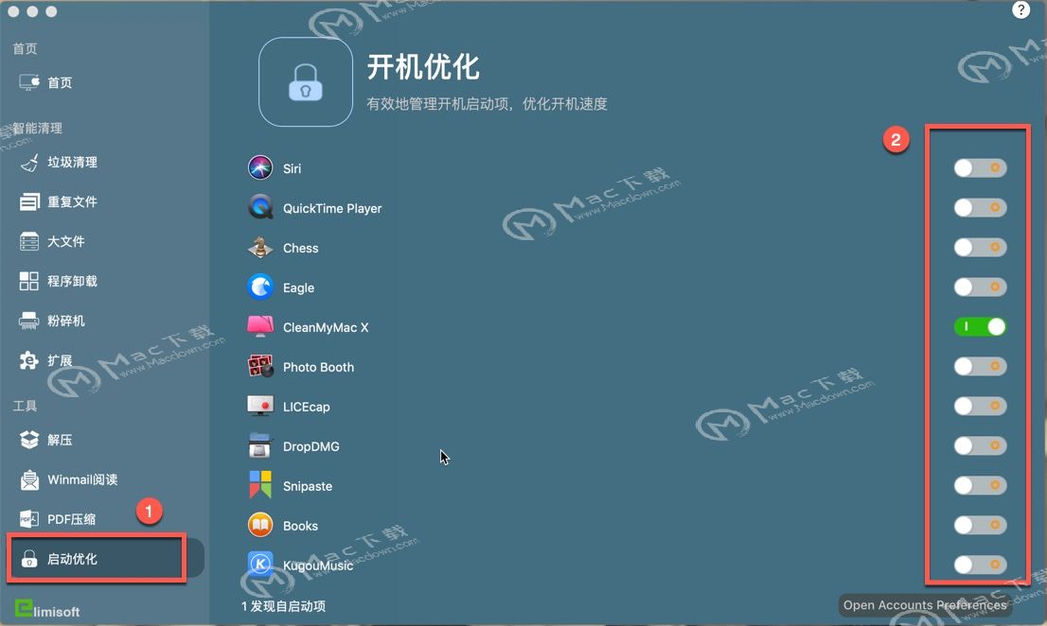Screen dimensions: 1047x626
Task: Click the limisoft logo link
Action: (x=47, y=609)
